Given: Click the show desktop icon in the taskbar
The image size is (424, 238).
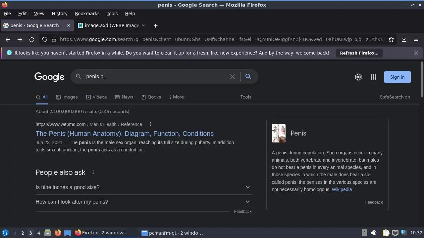Looking at the screenshot, I should (68, 233).
